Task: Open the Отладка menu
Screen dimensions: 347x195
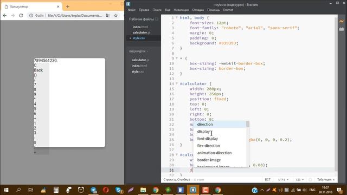Action: tap(198, 10)
